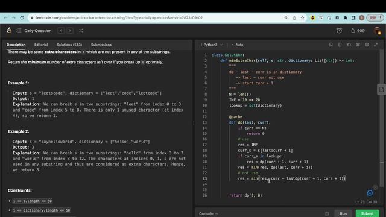Open Chrome three-dot menu
Viewport: 386px width, 217px height.
coord(381,17)
